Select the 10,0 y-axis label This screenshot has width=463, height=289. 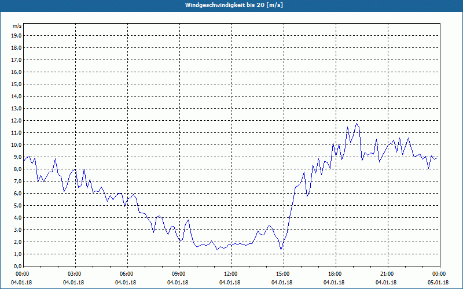click(x=16, y=145)
